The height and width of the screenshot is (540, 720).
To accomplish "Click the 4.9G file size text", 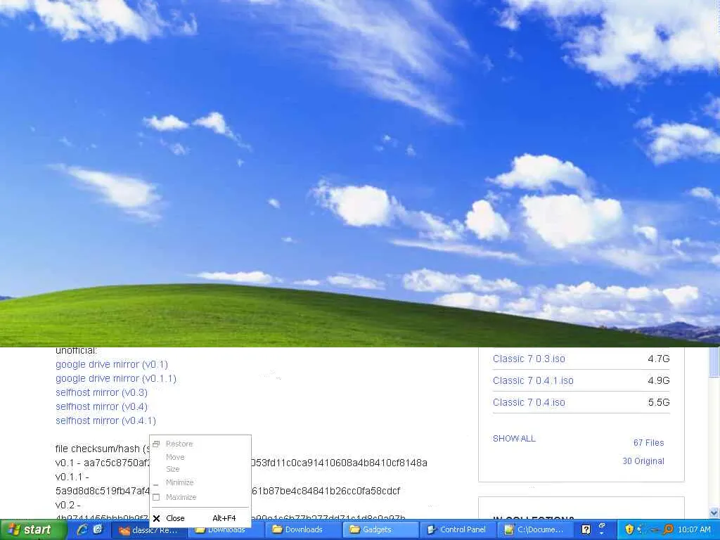I will point(658,380).
